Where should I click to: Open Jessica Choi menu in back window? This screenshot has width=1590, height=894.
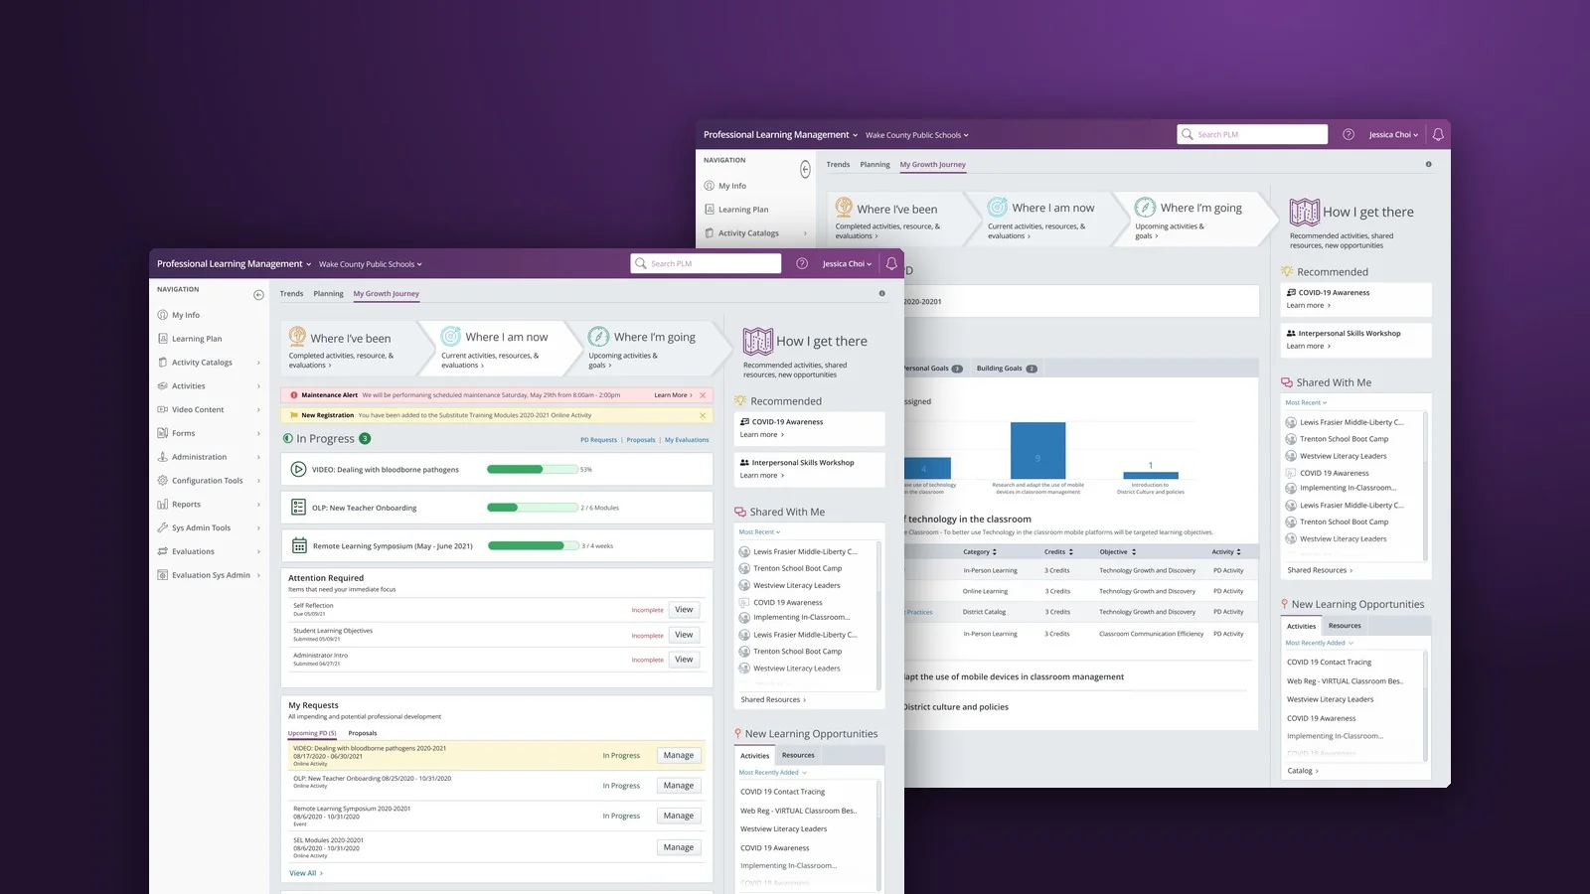pyautogui.click(x=1393, y=135)
